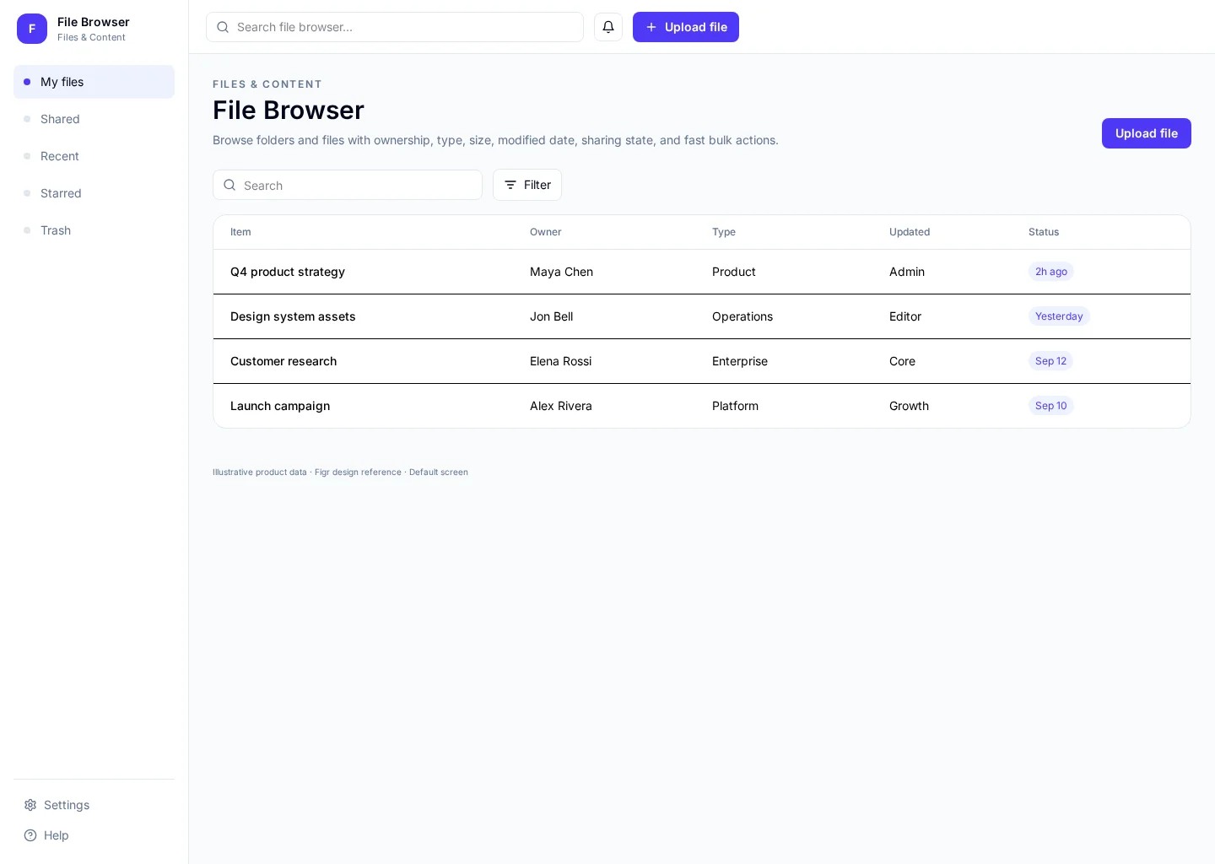
Task: Click owner Maya Chen
Action: tap(561, 272)
